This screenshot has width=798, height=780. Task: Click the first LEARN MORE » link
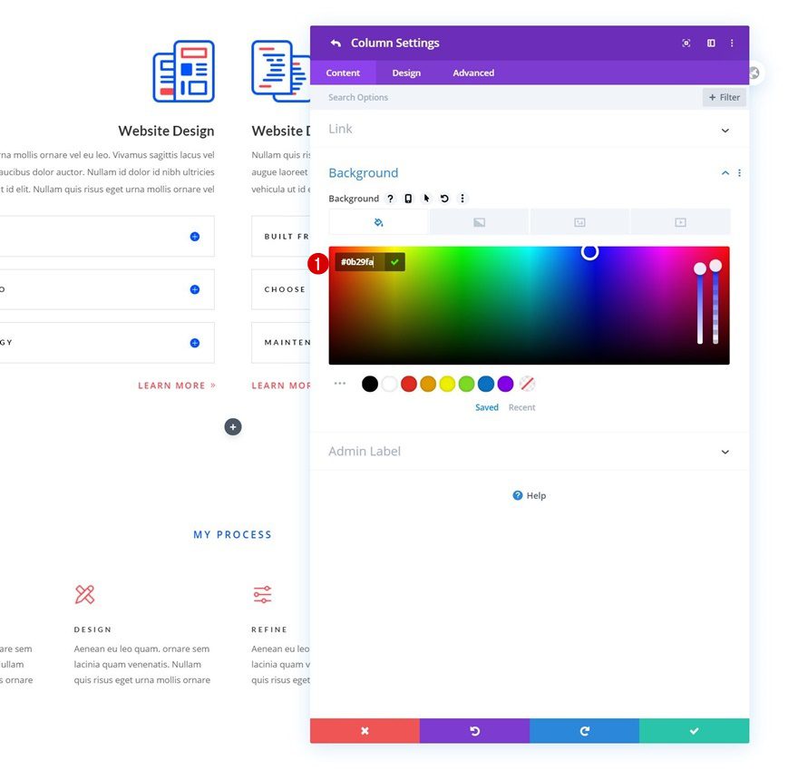point(177,386)
